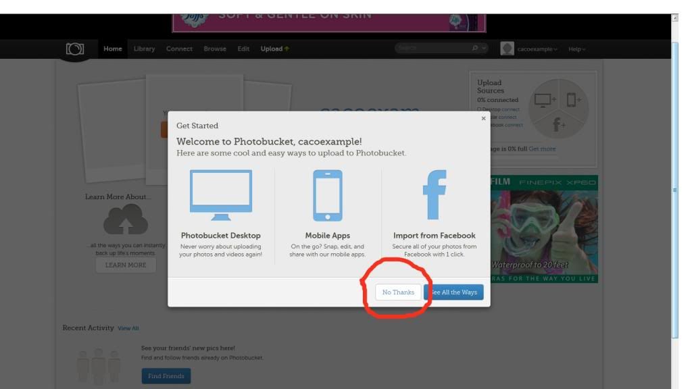
Task: Open the cacoexample account dropdown
Action: 537,49
